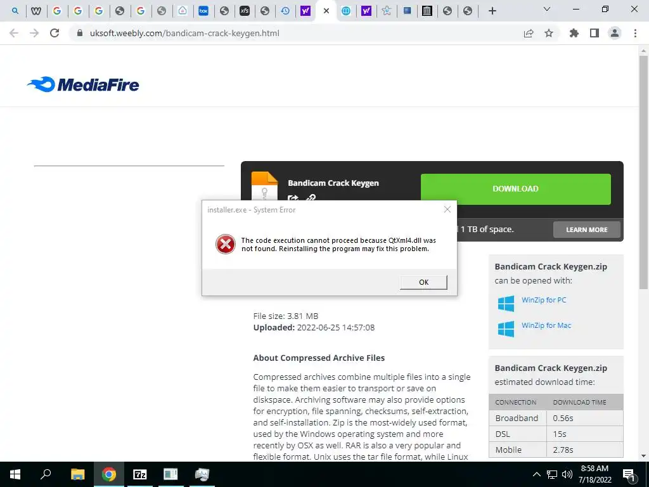The width and height of the screenshot is (649, 487).
Task: Click the share arrow icon under Bandicam Crack Keygen
Action: tap(293, 198)
